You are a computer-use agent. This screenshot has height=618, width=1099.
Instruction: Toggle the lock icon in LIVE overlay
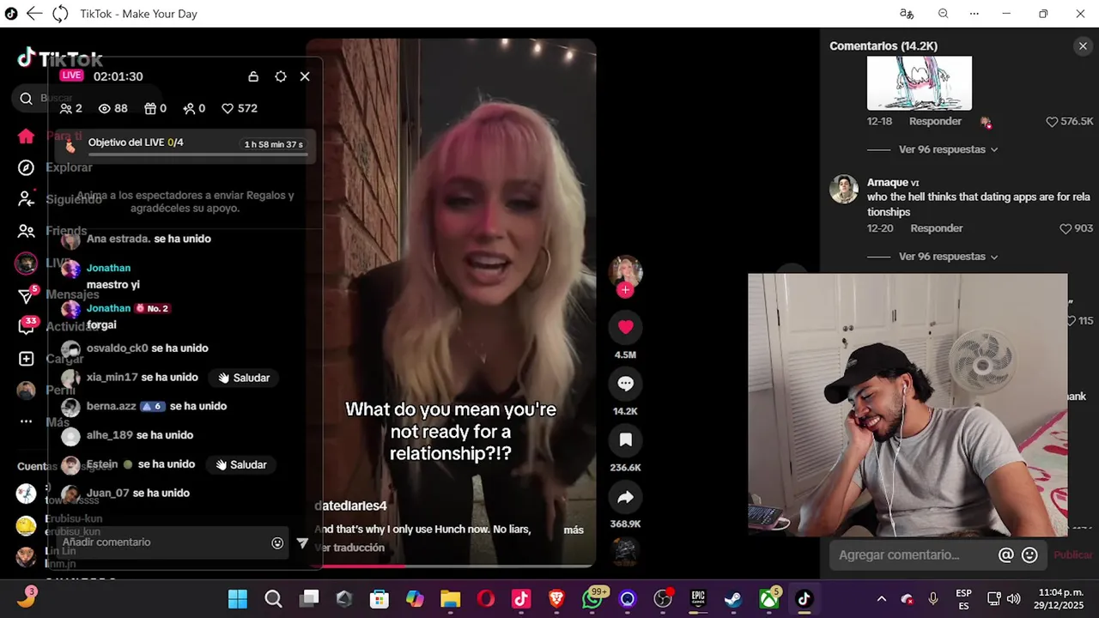253,76
